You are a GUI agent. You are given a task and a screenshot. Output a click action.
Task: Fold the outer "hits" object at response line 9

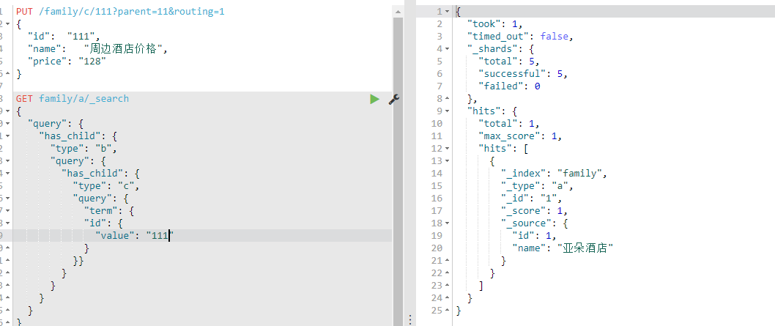(448, 111)
